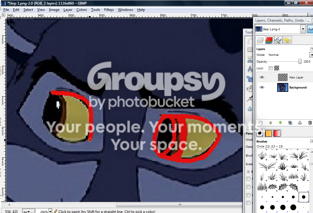The image size is (313, 213).
Task: Open the Filters menu
Action: tap(109, 10)
